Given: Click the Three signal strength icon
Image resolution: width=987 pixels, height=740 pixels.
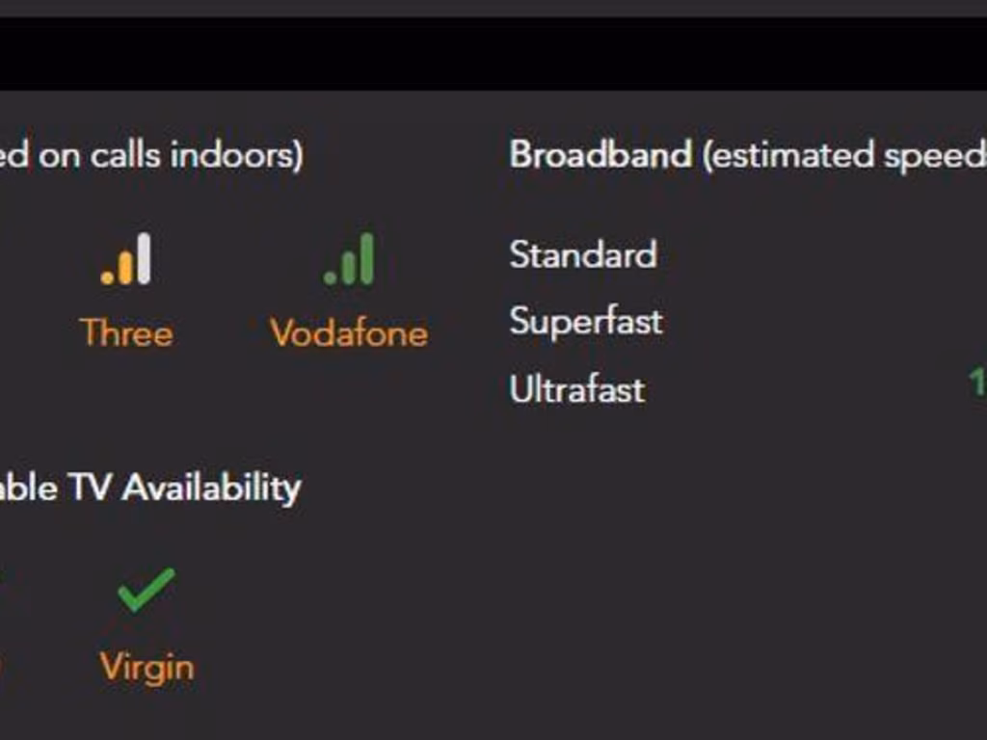Looking at the screenshot, I should [126, 259].
